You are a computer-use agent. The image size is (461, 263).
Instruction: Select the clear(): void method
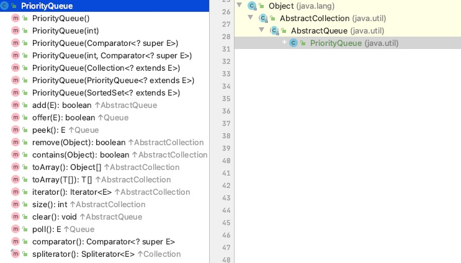point(55,217)
